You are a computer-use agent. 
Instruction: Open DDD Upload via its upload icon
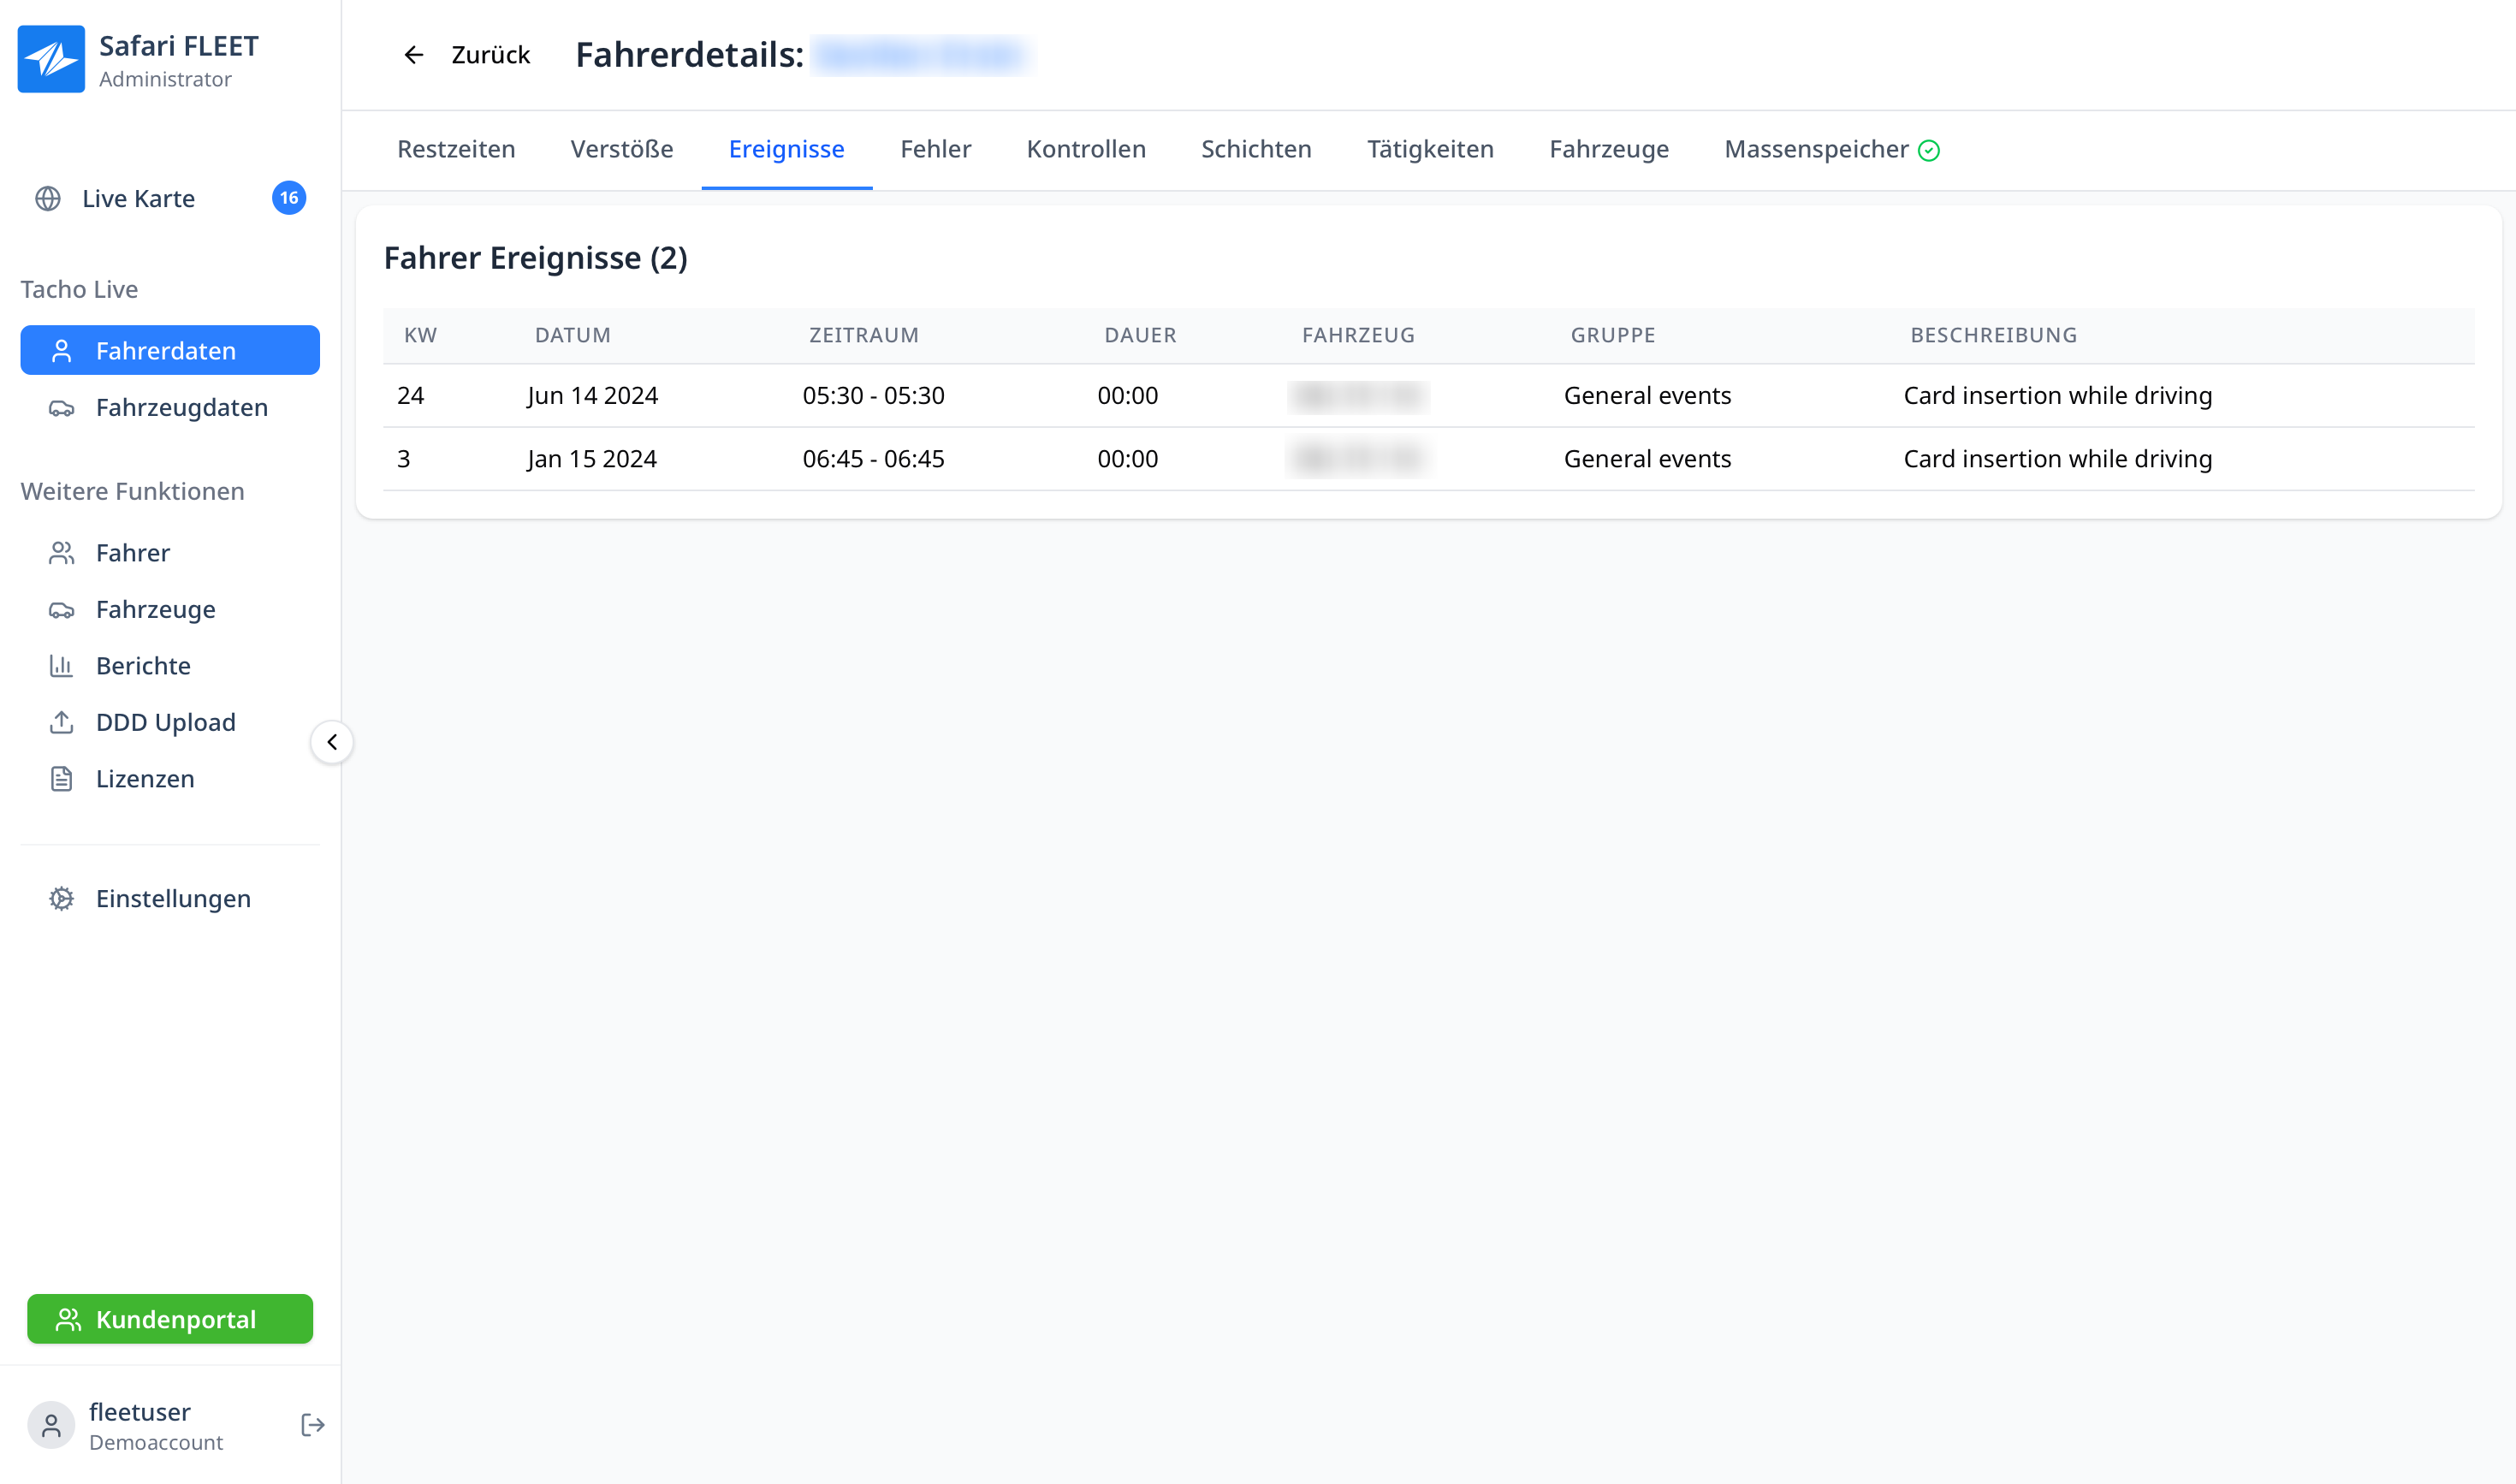click(62, 722)
